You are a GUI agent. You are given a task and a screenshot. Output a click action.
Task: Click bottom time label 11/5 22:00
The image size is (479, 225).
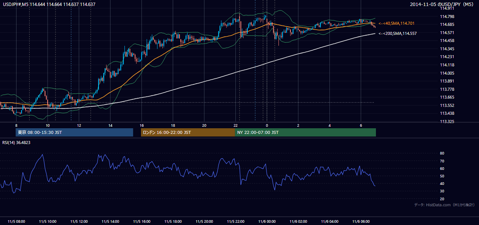pyautogui.click(x=235, y=222)
